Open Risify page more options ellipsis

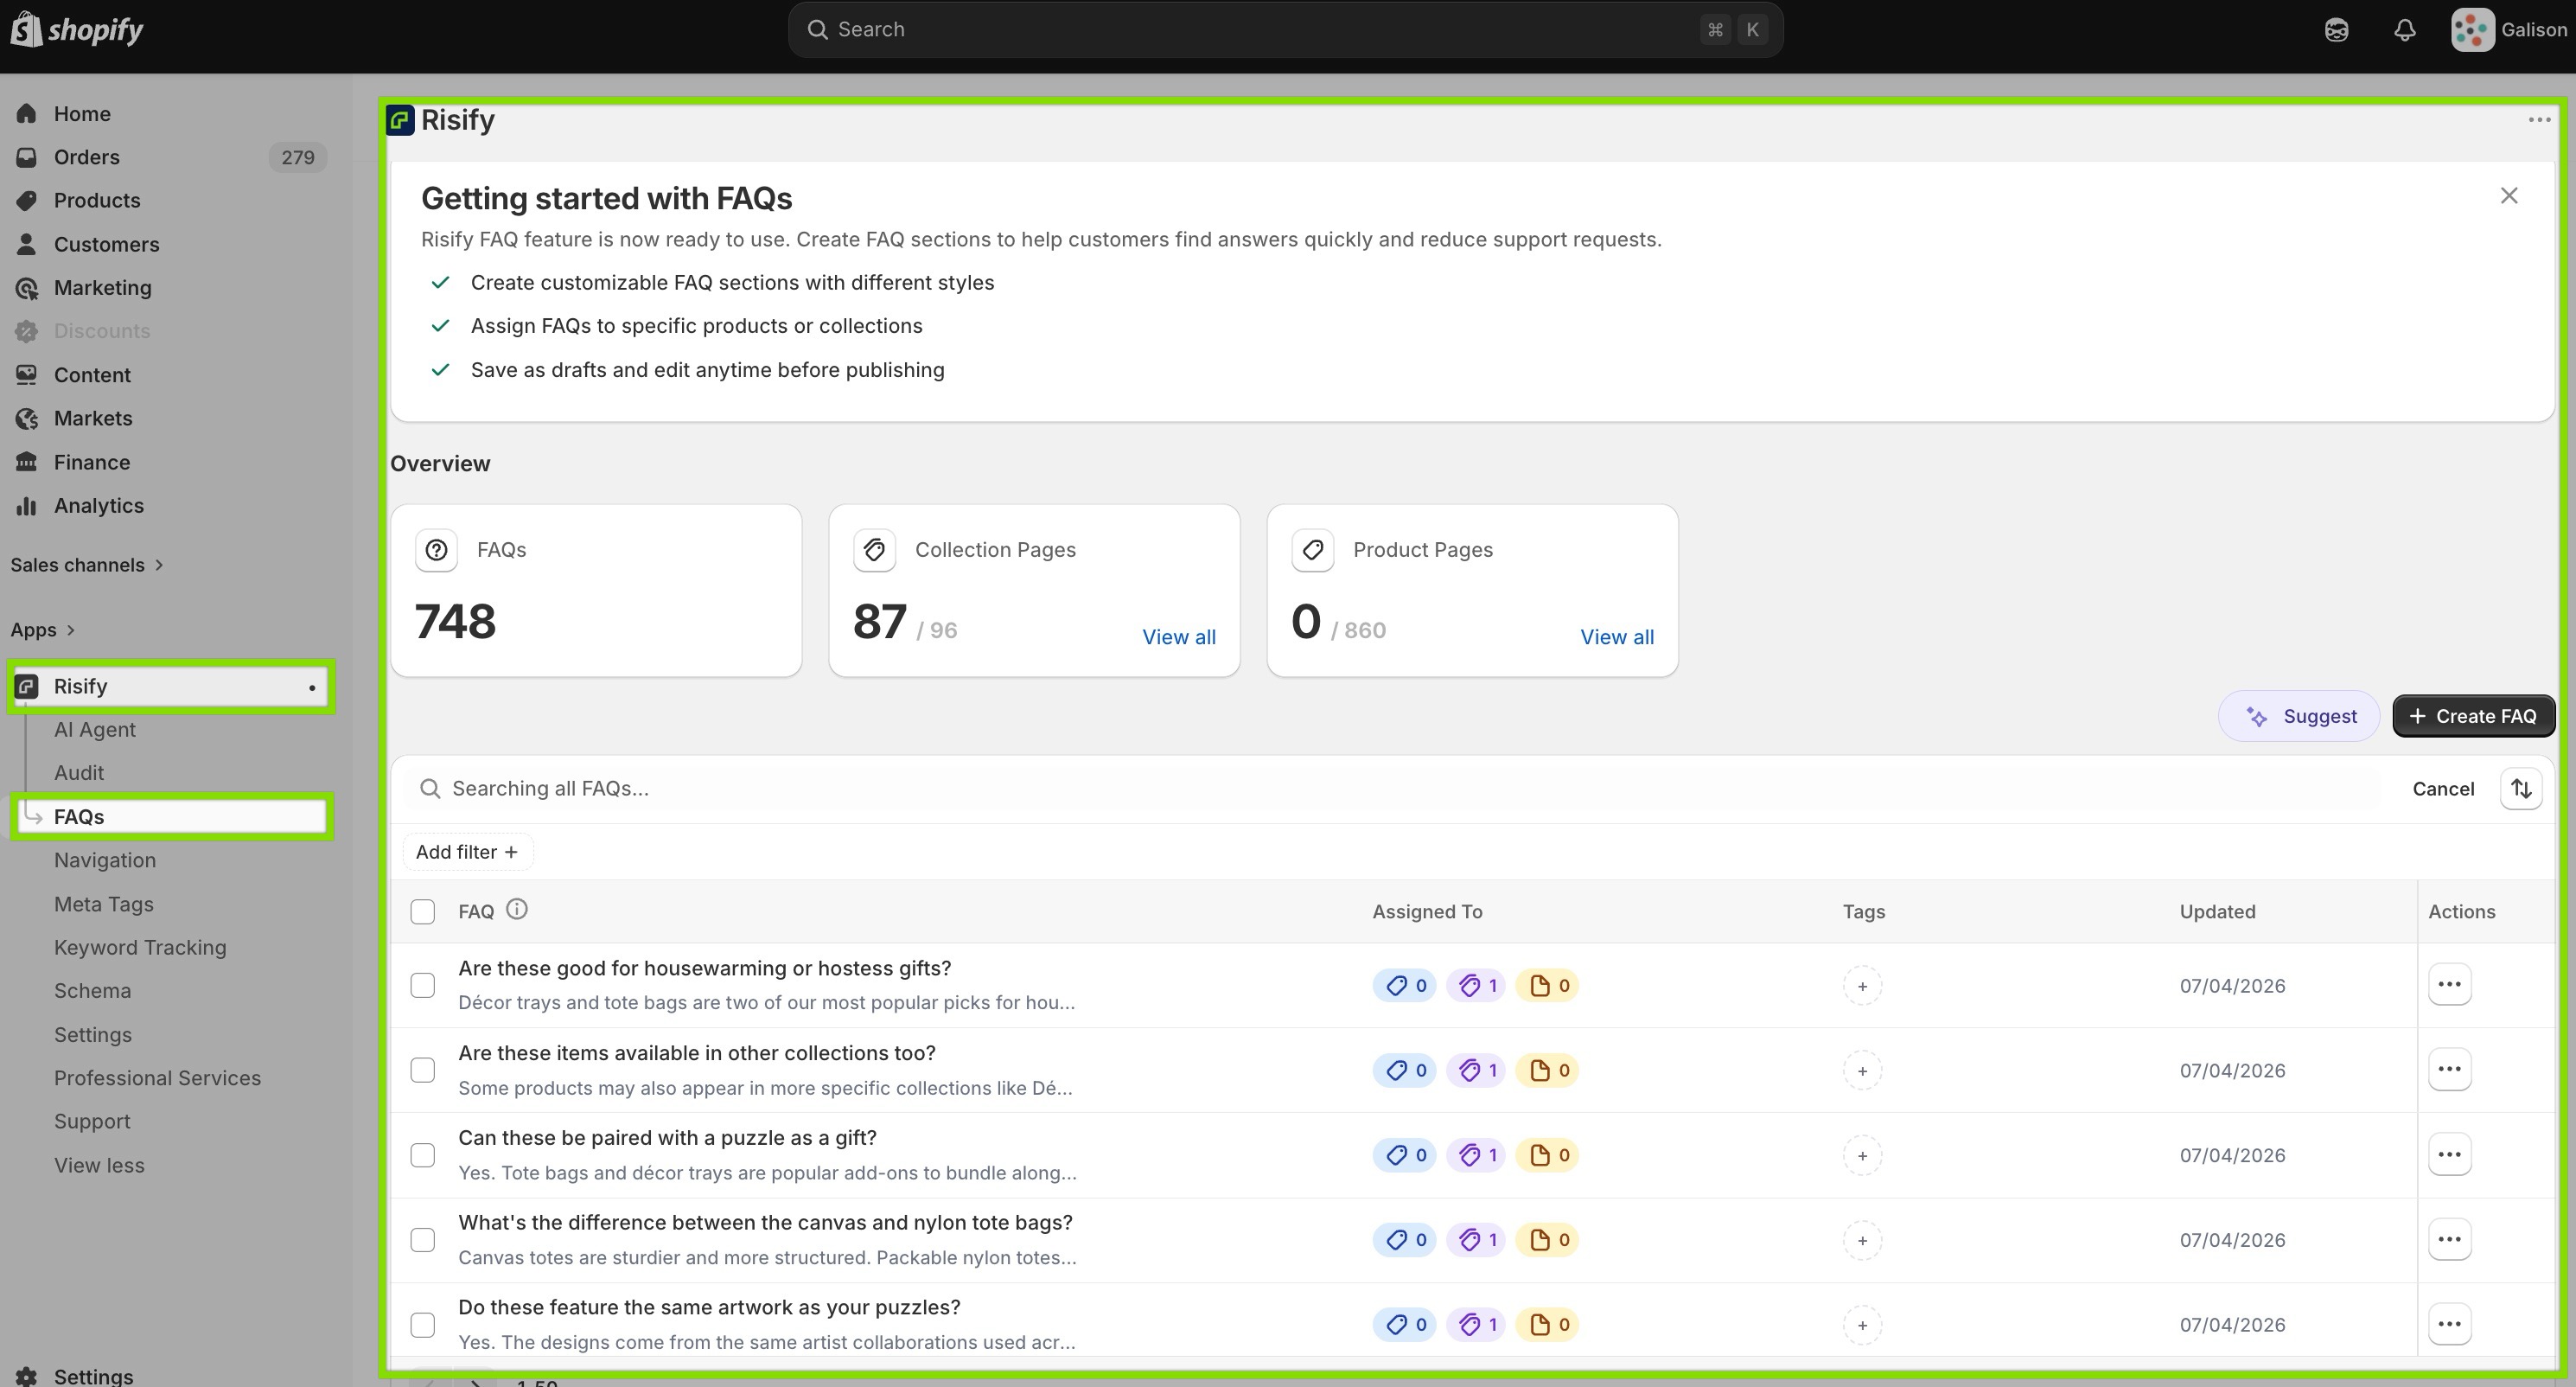2539,120
